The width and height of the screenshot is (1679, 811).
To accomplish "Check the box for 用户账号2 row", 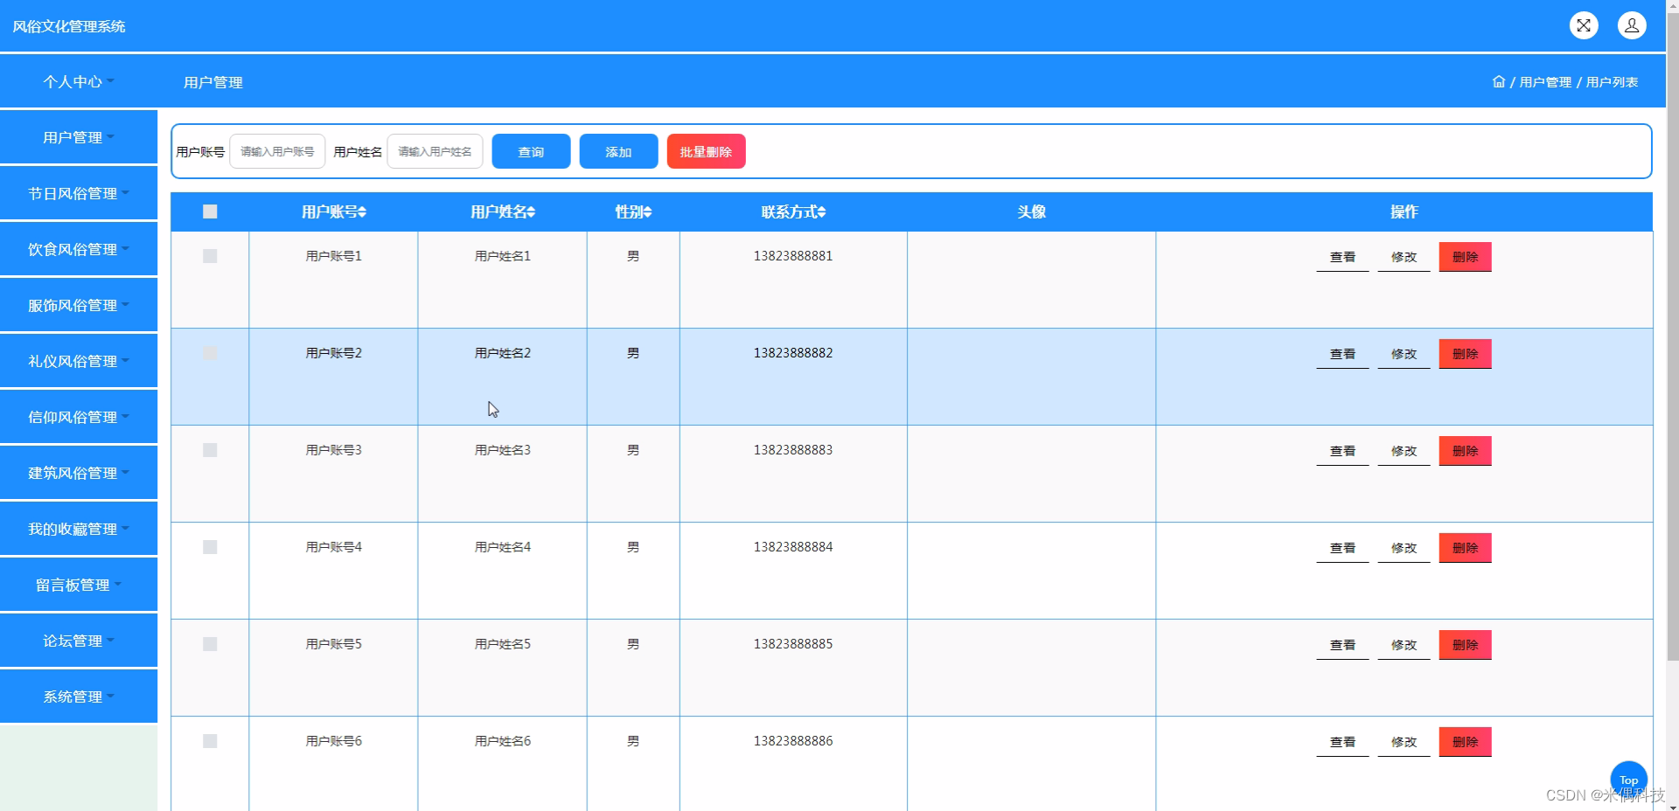I will coord(210,353).
